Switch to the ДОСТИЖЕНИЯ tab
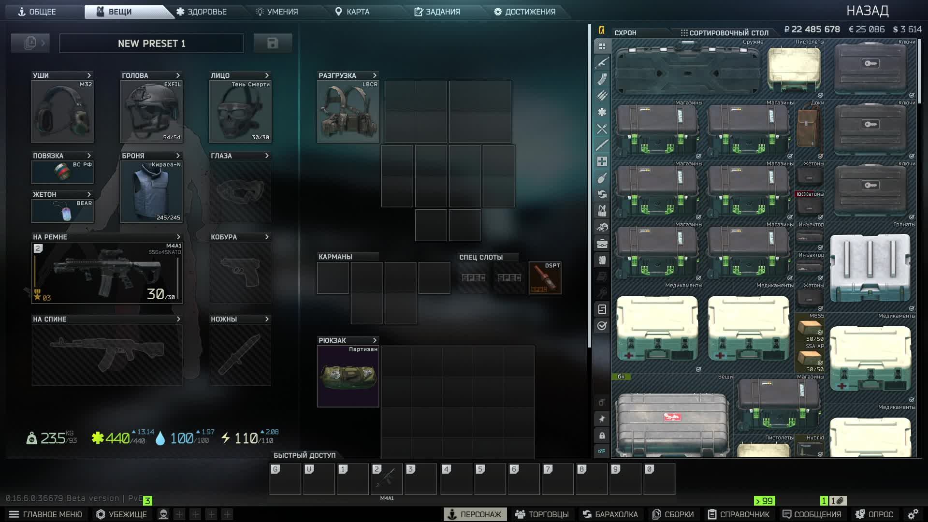This screenshot has width=928, height=522. tap(525, 12)
